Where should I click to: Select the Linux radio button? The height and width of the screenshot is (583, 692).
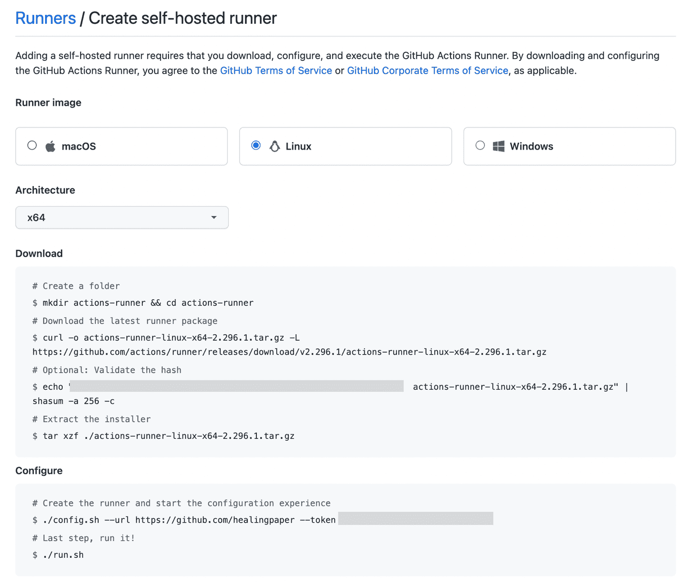(256, 145)
